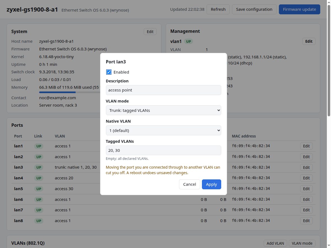Click the 'Updated 22:02:38' timestamp
Viewport: 331px width, 248px height.
pos(187,9)
